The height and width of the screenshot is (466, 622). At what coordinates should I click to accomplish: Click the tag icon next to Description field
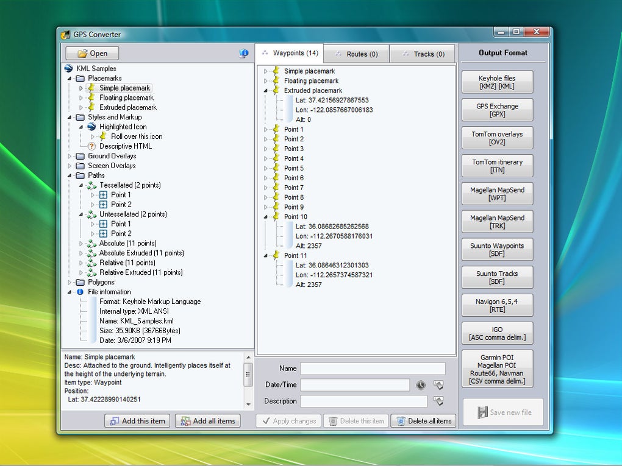pyautogui.click(x=438, y=401)
